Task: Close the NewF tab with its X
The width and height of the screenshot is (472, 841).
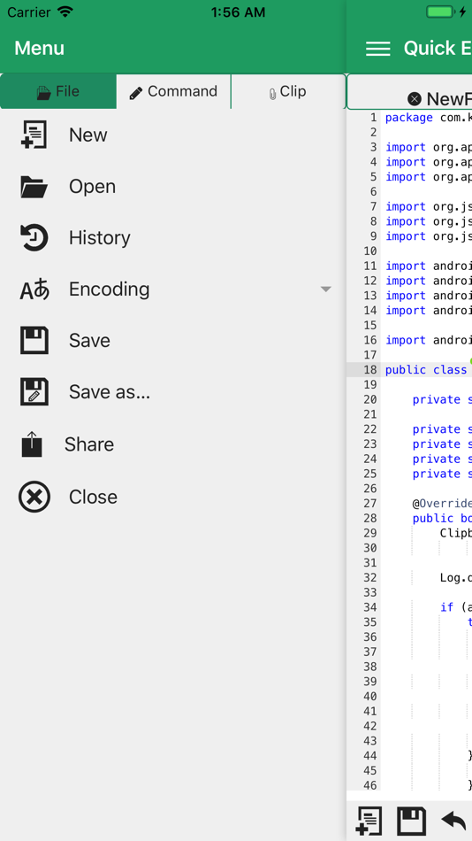Action: pyautogui.click(x=415, y=98)
